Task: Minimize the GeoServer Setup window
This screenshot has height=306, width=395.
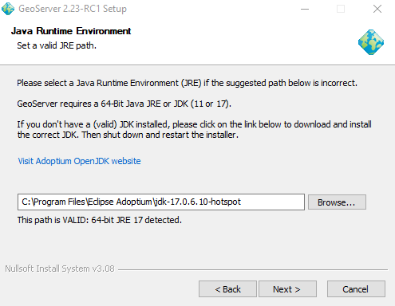Action: click(305, 9)
